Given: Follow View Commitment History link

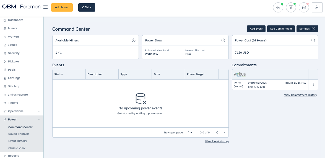Looking at the screenshot, I should pos(301,95).
